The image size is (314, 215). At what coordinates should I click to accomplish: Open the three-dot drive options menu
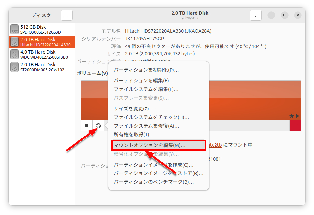point(255,15)
